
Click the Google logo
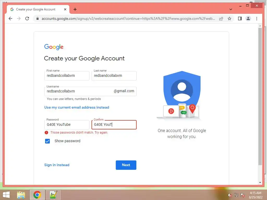tap(54, 47)
